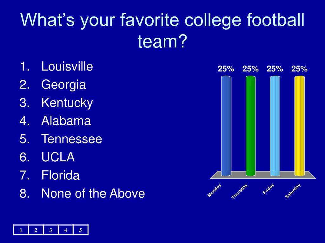Image resolution: width=325 pixels, height=243 pixels.
Task: Click response box number 5
Action: coord(81,230)
